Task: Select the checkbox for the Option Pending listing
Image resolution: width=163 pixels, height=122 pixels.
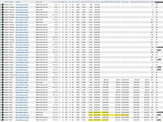Action: pyautogui.click(x=1, y=75)
